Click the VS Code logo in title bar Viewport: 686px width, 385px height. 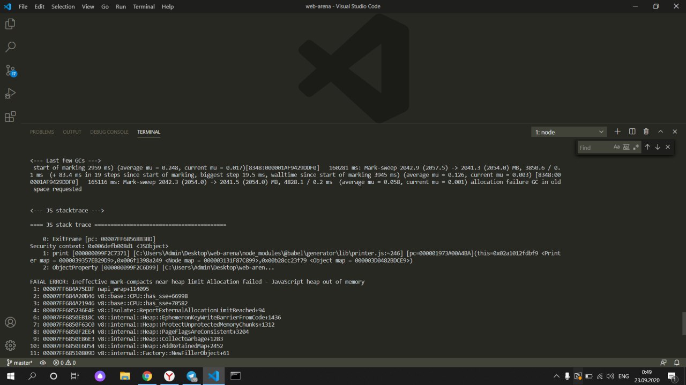(x=8, y=6)
